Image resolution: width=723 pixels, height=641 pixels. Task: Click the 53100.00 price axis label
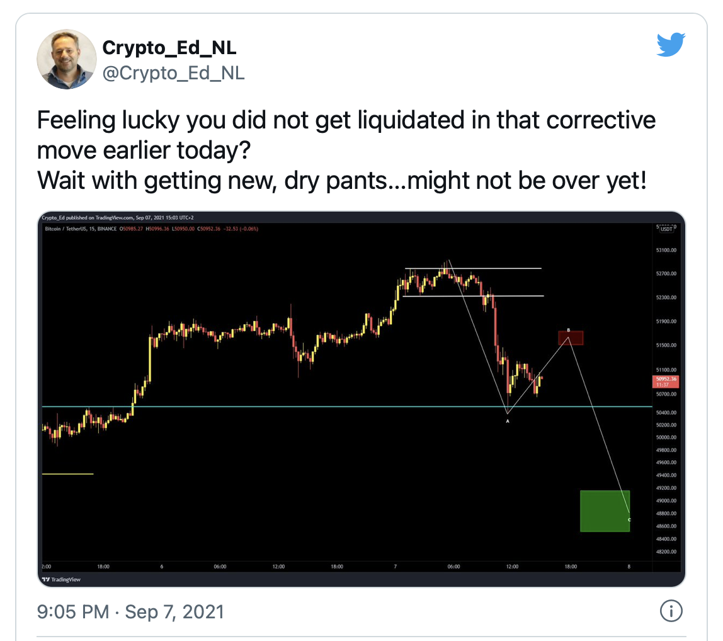click(x=666, y=250)
